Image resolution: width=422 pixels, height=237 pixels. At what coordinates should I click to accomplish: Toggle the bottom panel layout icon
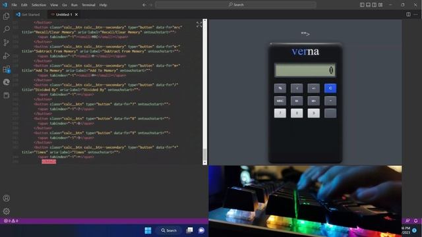coord(368,5)
